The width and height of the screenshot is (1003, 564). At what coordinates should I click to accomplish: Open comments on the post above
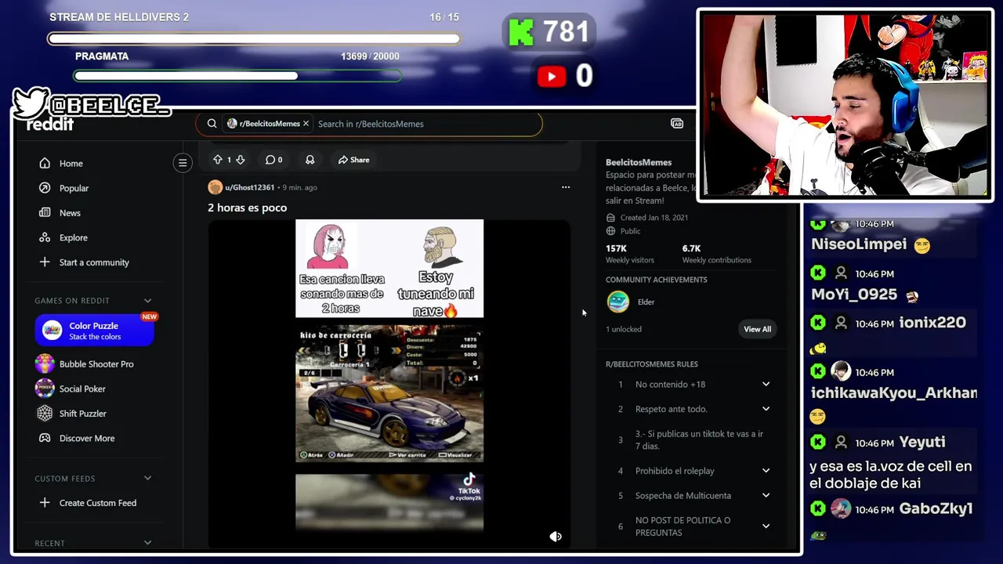[x=273, y=160]
